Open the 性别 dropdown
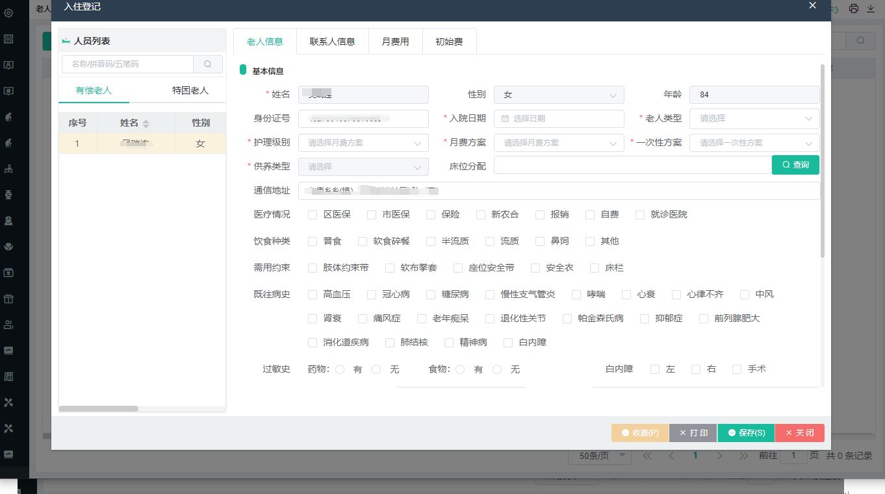 (559, 95)
